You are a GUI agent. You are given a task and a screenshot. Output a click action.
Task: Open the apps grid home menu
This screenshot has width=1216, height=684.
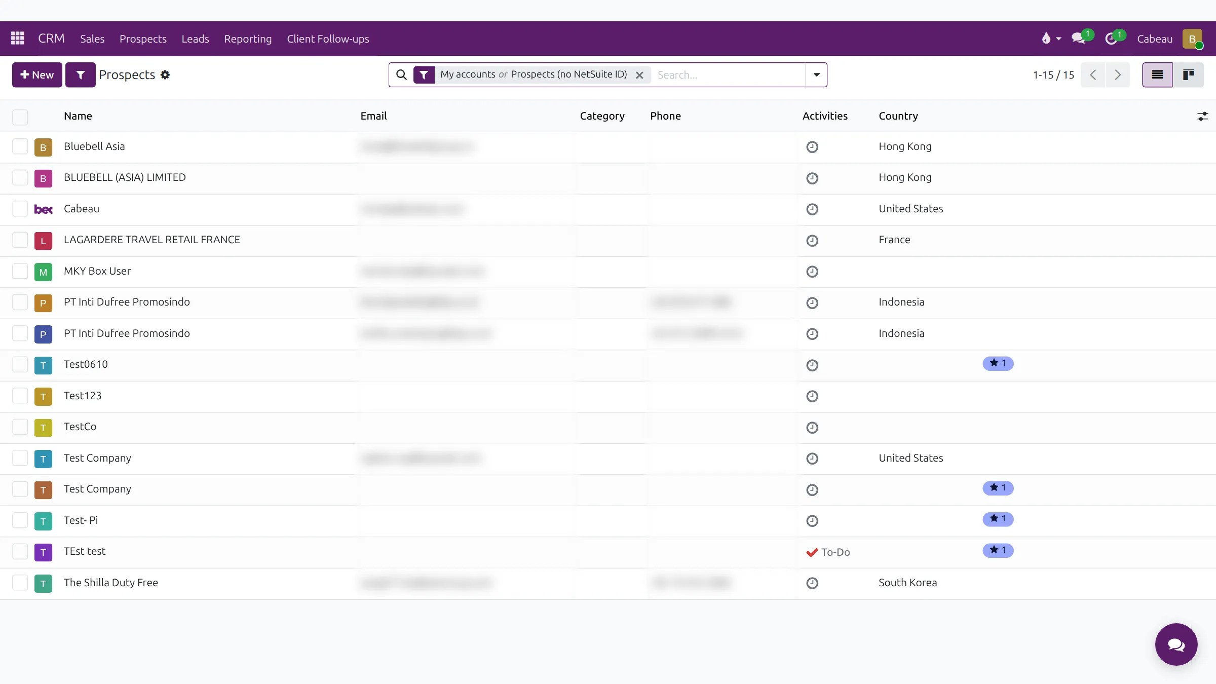[18, 39]
